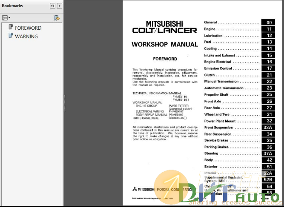Click index tab 21 for Clutch
The image size is (284, 207).
point(268,75)
